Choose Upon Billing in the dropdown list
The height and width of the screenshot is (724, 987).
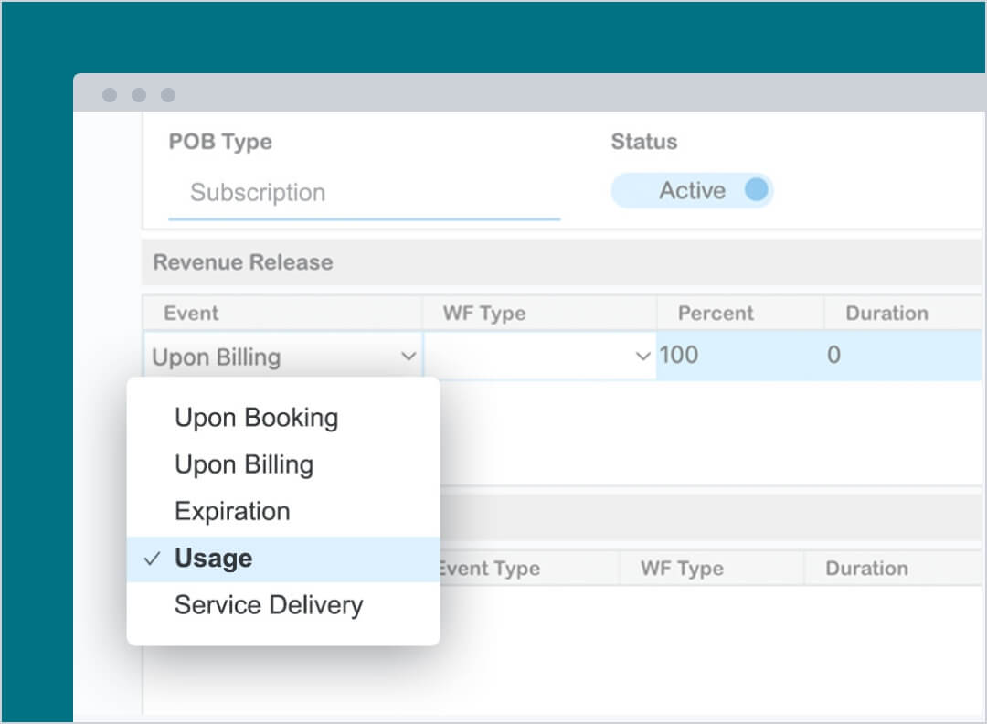tap(282, 464)
